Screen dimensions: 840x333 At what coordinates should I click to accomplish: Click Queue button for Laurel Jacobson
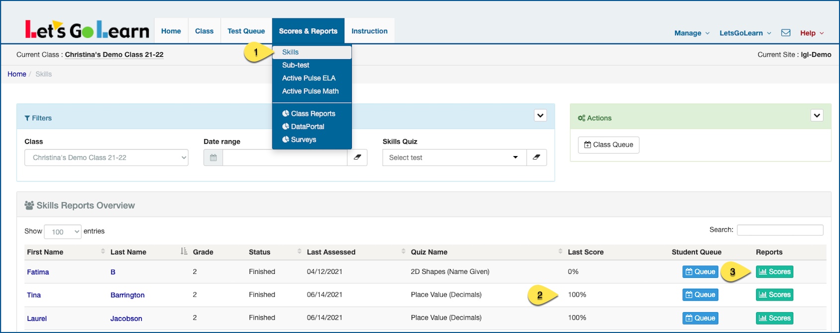point(700,318)
